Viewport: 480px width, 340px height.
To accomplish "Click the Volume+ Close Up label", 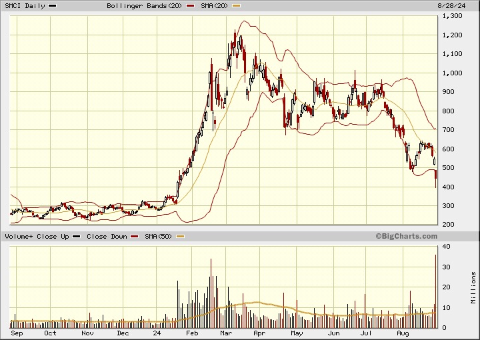I will point(37,237).
